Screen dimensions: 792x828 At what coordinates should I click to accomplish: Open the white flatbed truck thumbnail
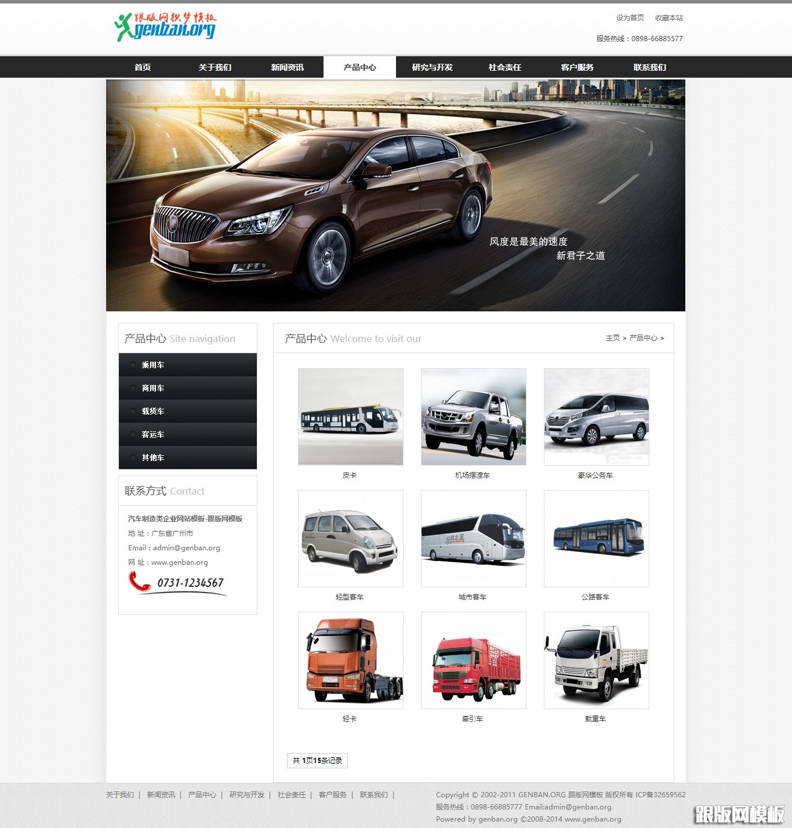(x=597, y=660)
